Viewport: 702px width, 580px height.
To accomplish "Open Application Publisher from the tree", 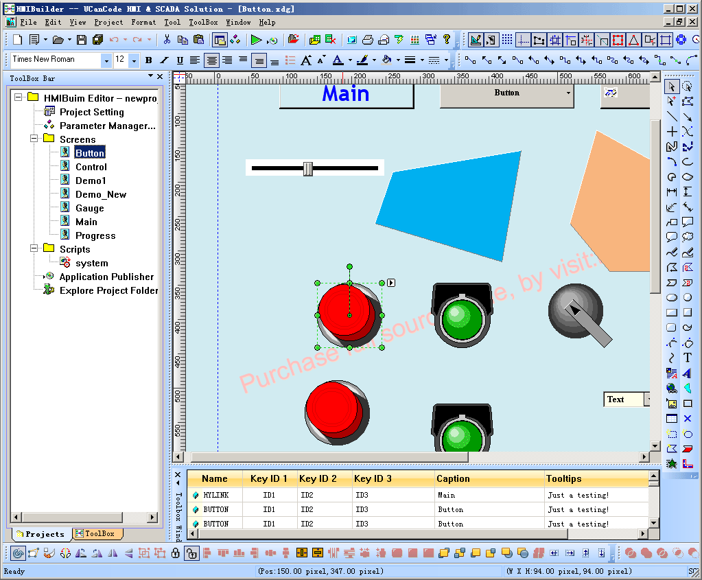I will pyautogui.click(x=106, y=277).
